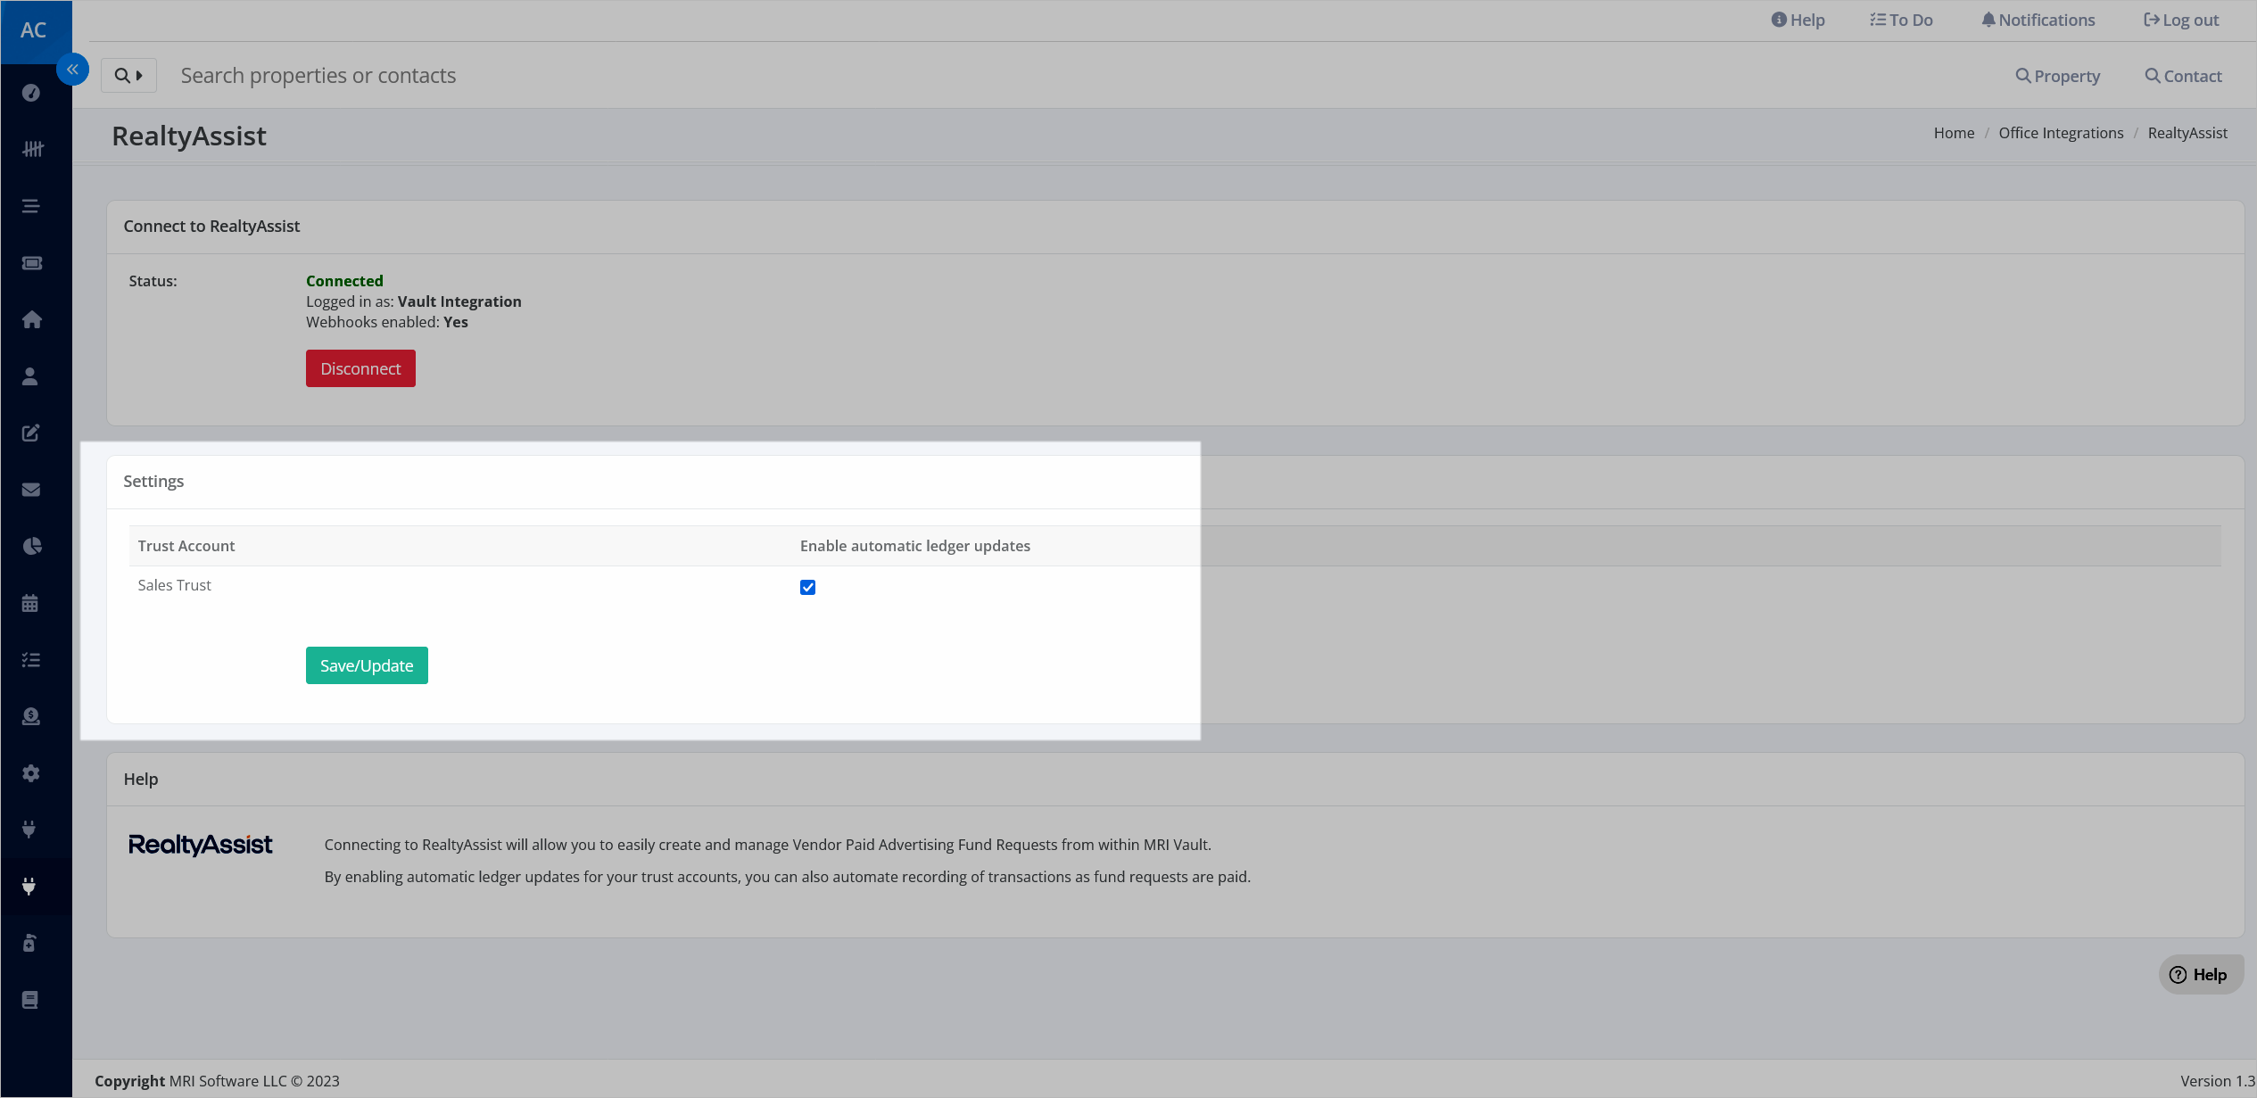Viewport: 2257px width, 1098px height.
Task: Click the Copyright MRI Software footer text
Action: coord(217,1081)
